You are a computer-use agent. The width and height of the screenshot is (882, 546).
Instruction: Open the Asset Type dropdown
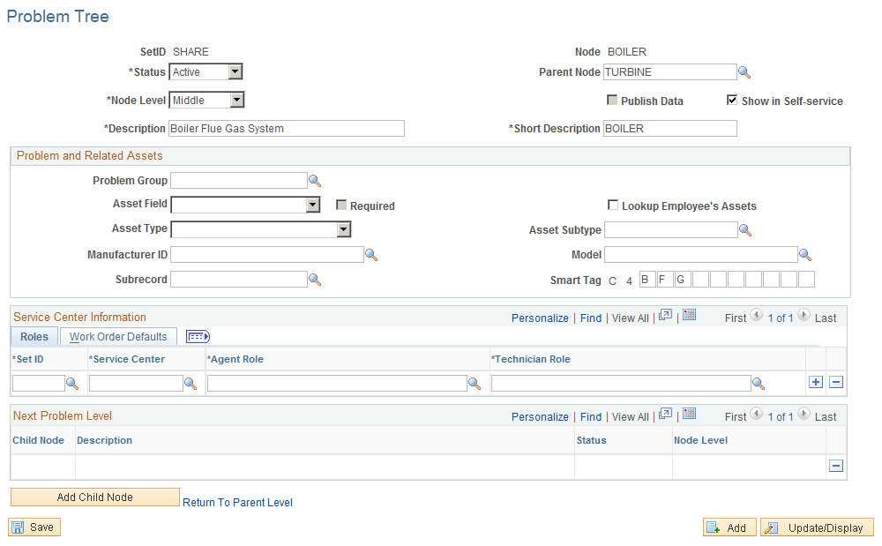(261, 229)
